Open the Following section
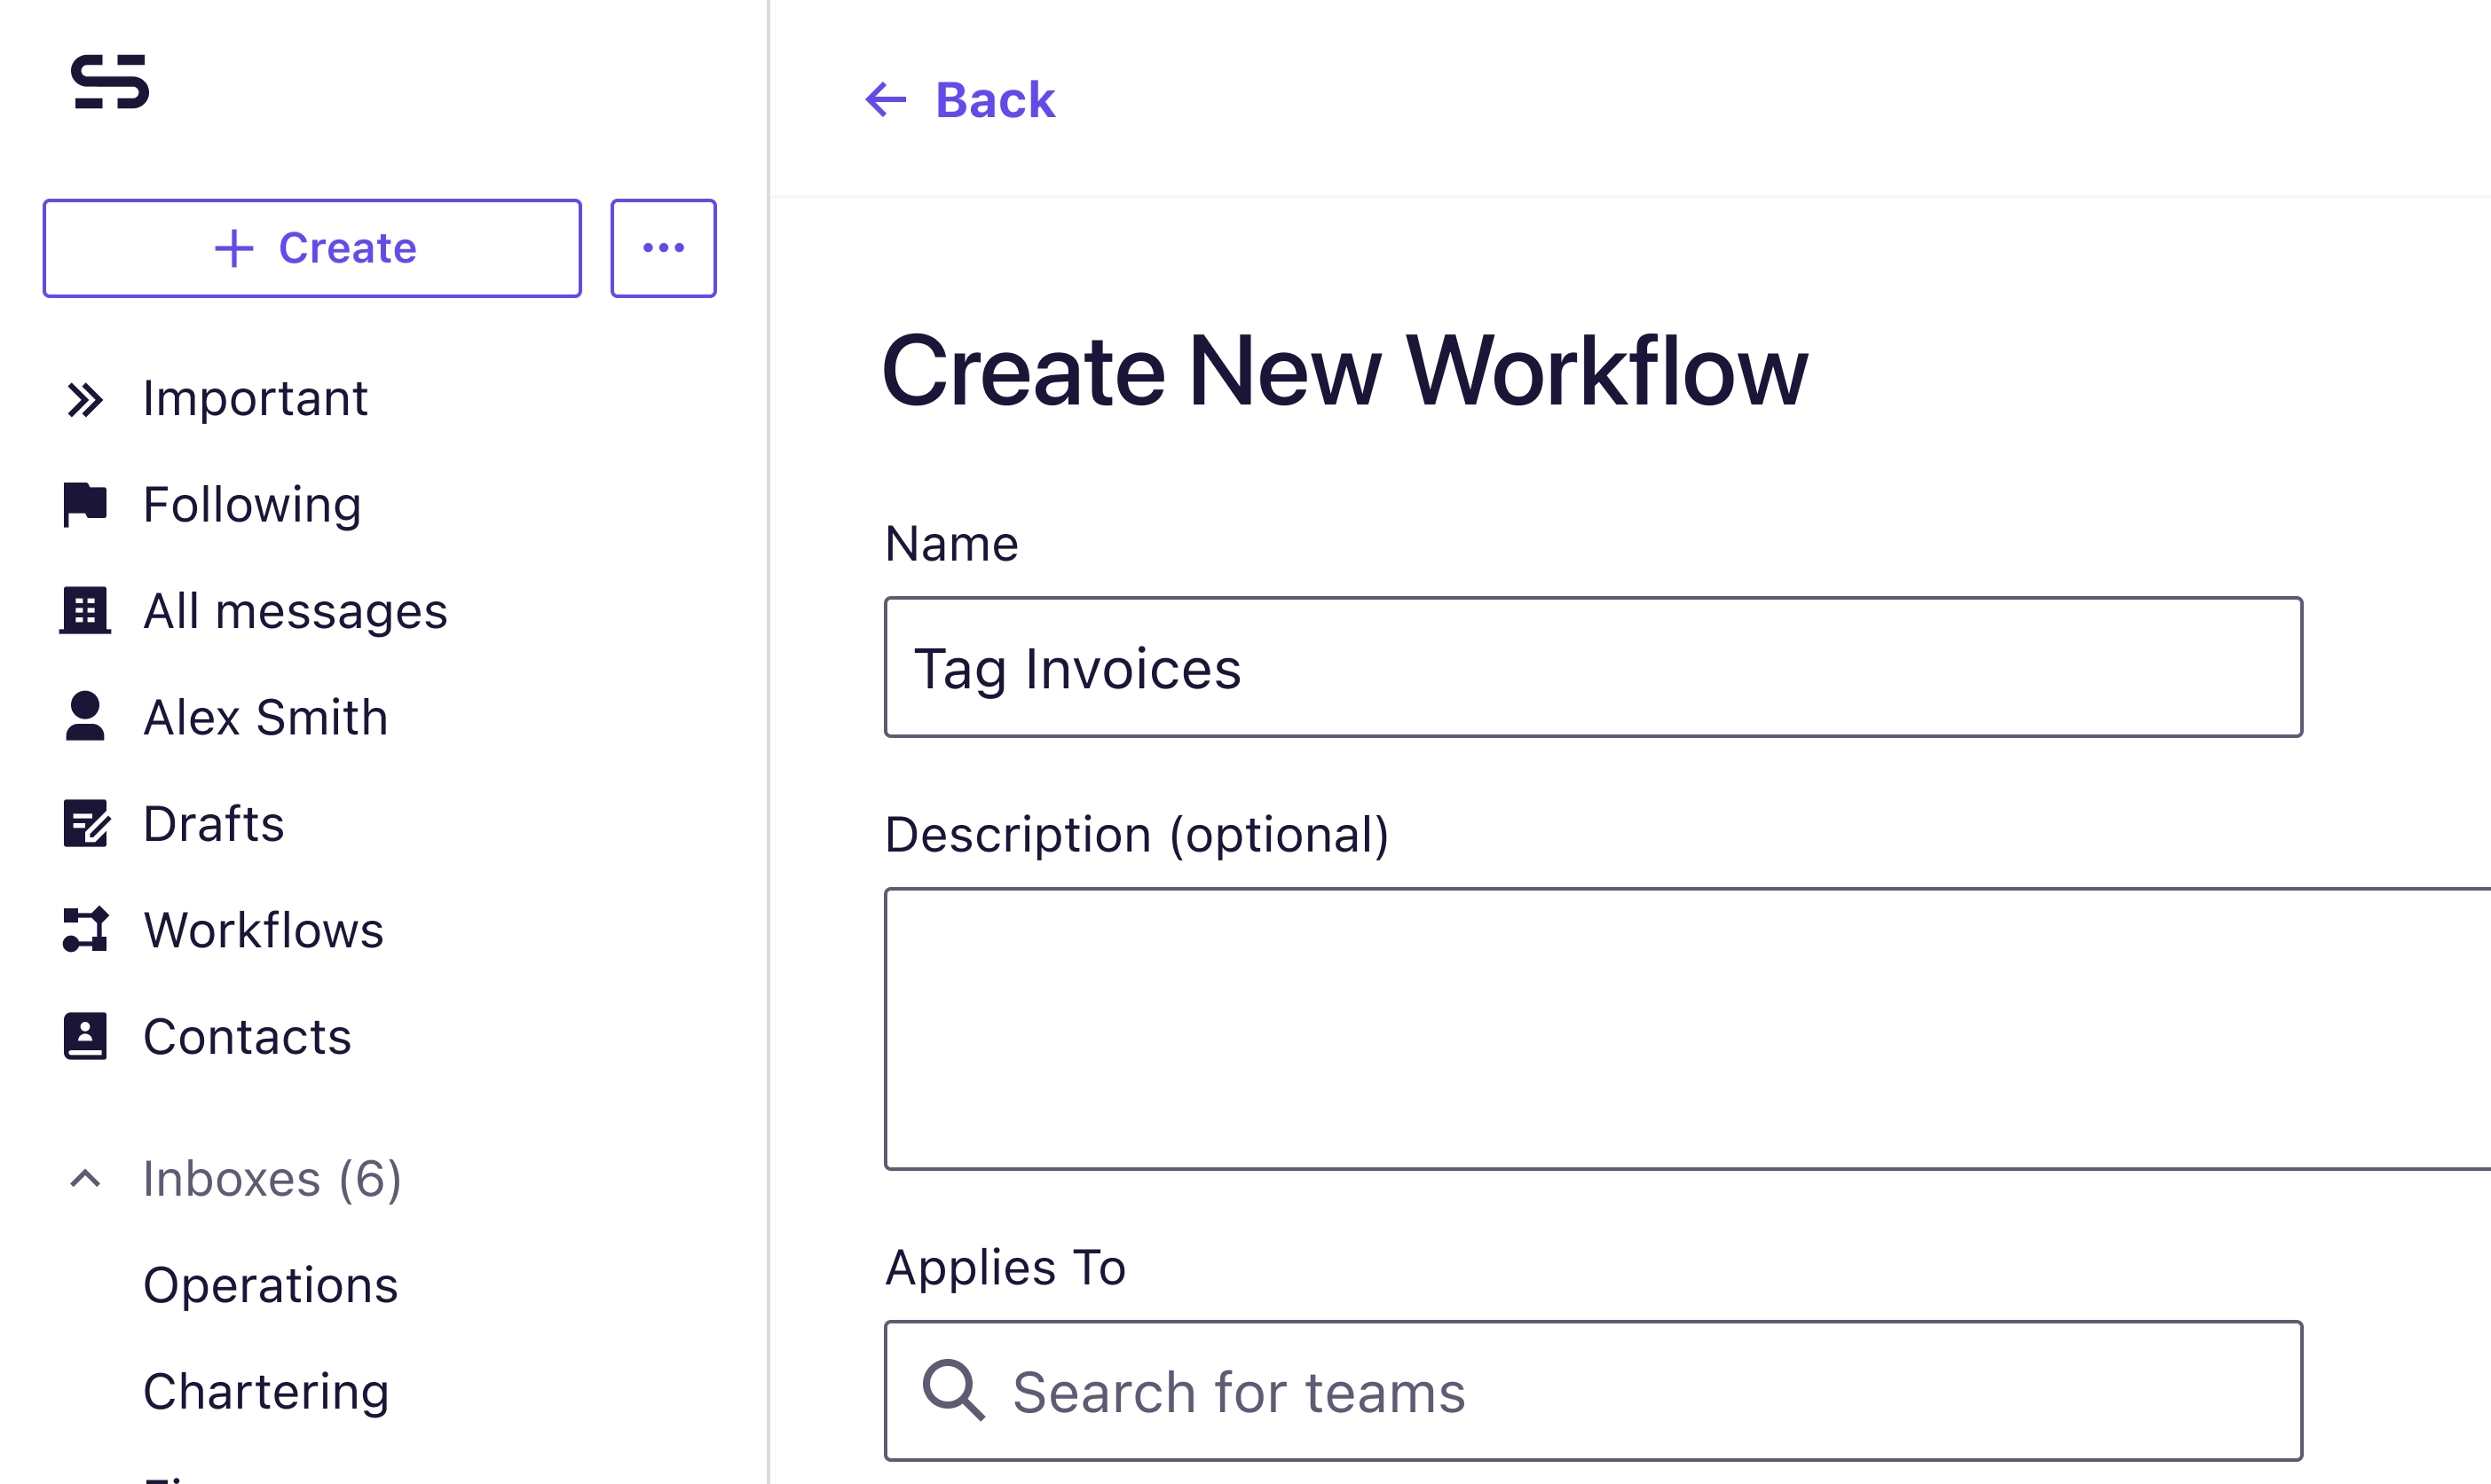The height and width of the screenshot is (1484, 2491). click(252, 505)
